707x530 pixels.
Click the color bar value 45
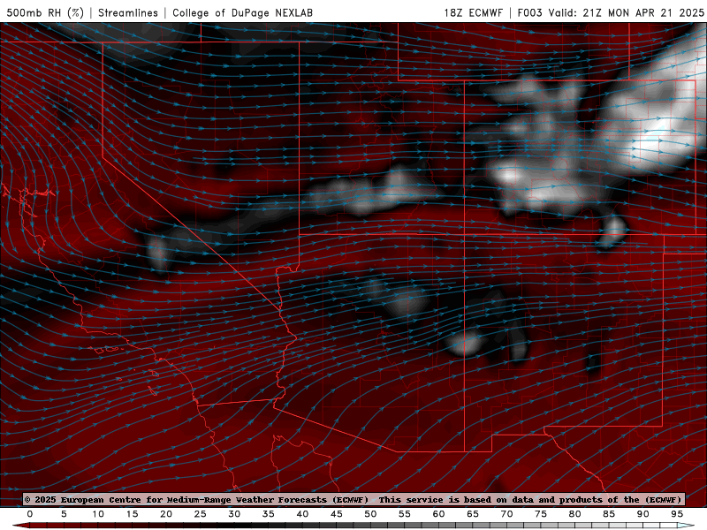click(337, 514)
